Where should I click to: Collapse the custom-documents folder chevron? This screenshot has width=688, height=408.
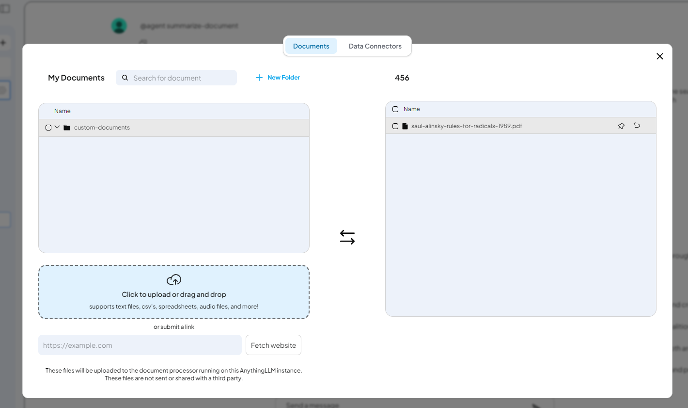57,127
